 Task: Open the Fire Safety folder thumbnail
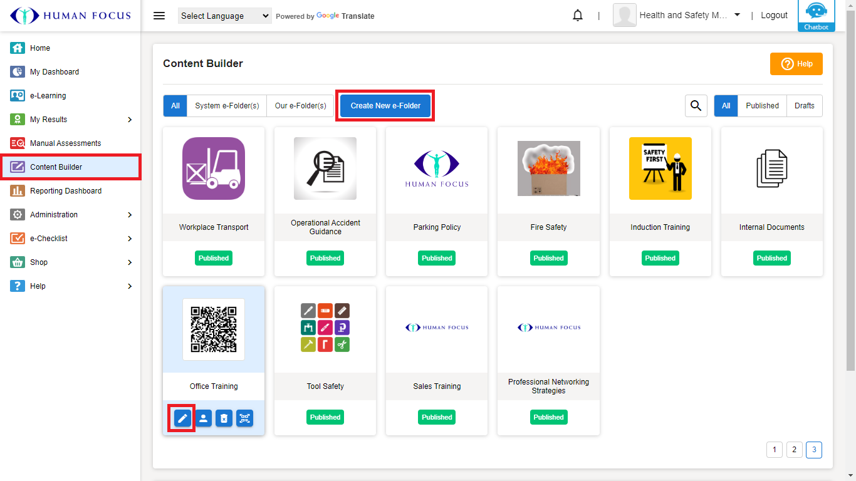[548, 168]
